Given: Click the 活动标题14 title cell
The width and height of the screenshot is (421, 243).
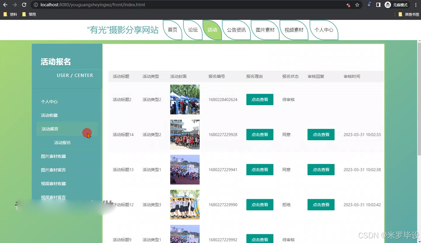Looking at the screenshot, I should (123, 135).
